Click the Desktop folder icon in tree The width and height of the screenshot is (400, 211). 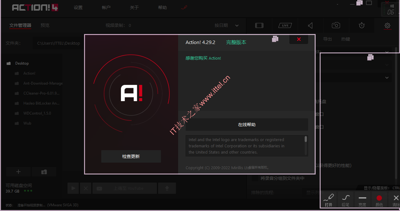coord(9,63)
